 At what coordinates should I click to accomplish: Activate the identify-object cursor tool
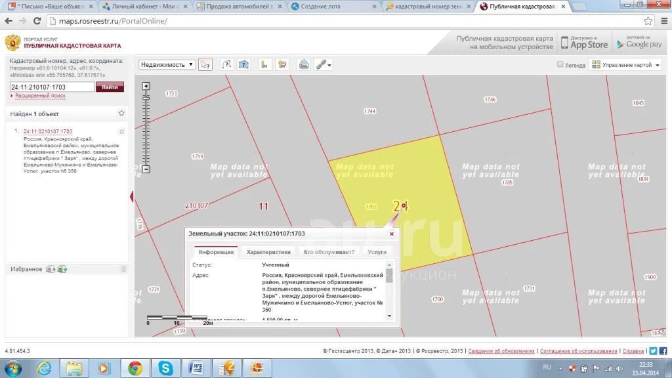205,65
